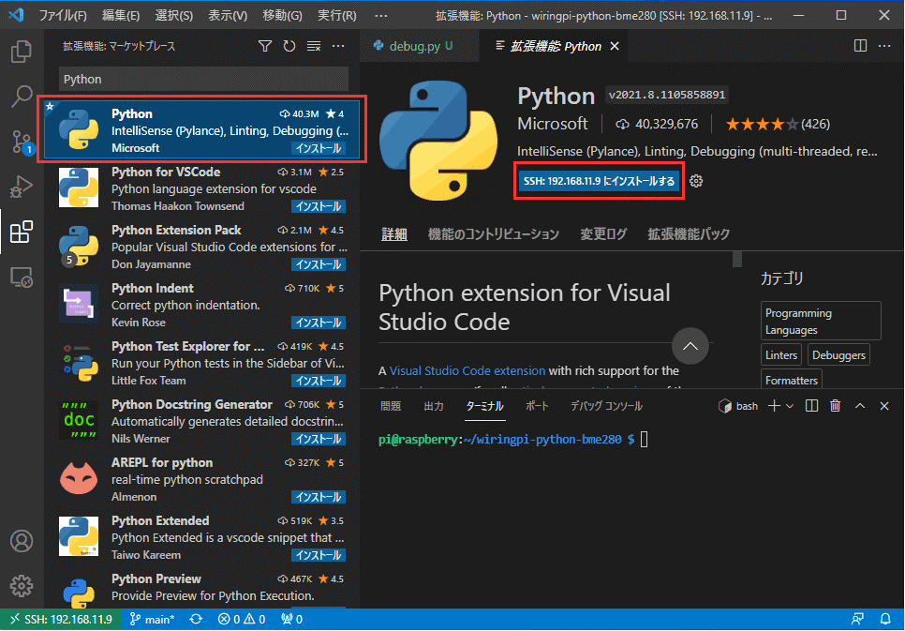Select the 詳細 tab
The height and width of the screenshot is (631, 905).
(394, 234)
